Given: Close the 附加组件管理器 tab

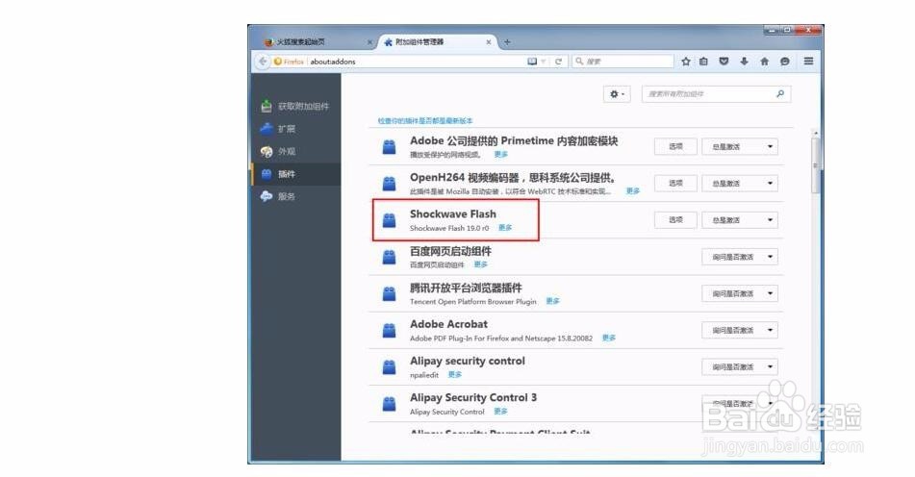Looking at the screenshot, I should (489, 42).
